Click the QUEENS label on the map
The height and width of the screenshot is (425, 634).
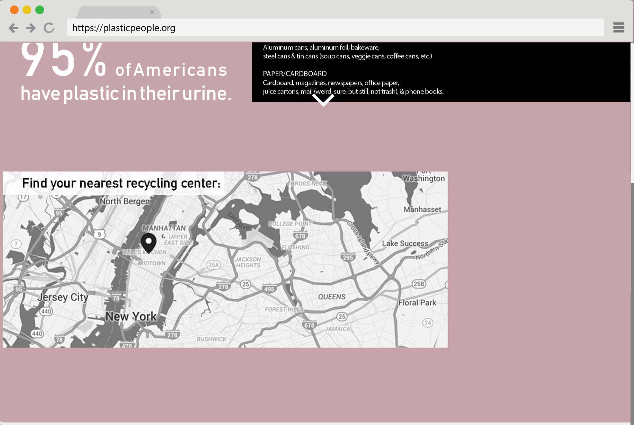[x=332, y=297]
